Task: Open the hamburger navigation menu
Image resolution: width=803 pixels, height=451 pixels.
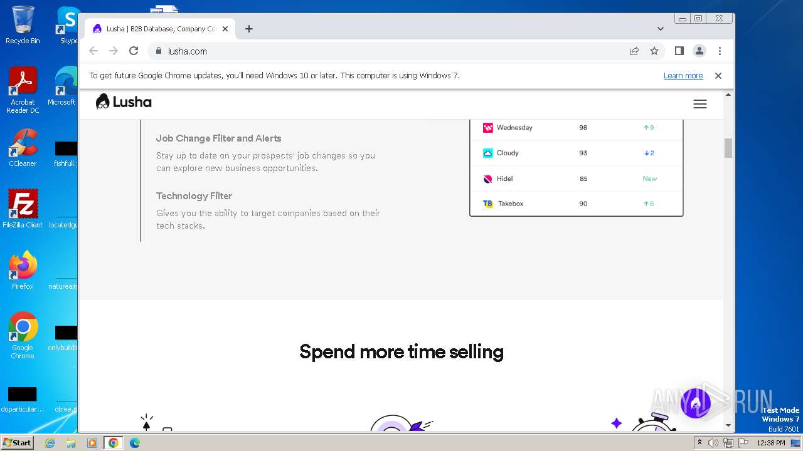Action: [x=700, y=104]
